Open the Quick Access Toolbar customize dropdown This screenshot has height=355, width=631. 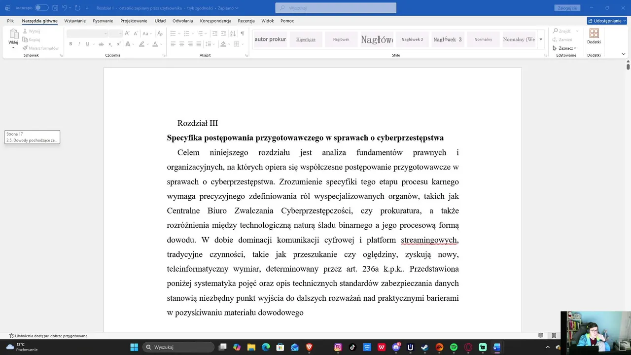(x=87, y=8)
